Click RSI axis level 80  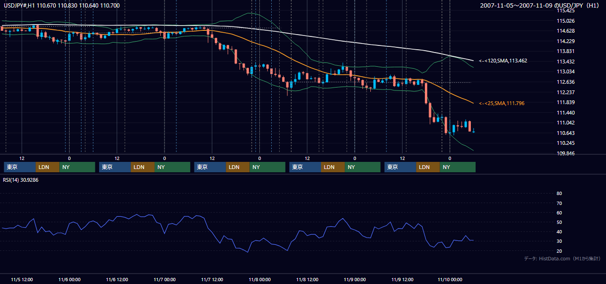coord(559,193)
